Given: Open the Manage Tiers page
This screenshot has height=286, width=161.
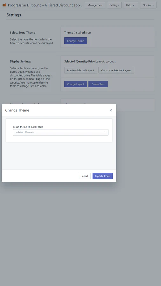Looking at the screenshot, I should coord(95,5).
